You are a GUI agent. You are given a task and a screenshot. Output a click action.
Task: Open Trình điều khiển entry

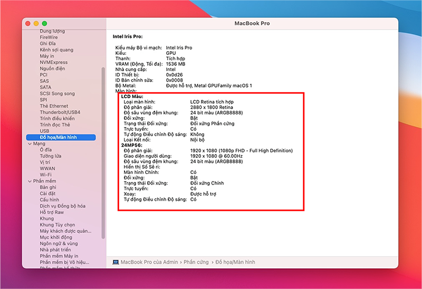tap(57, 119)
